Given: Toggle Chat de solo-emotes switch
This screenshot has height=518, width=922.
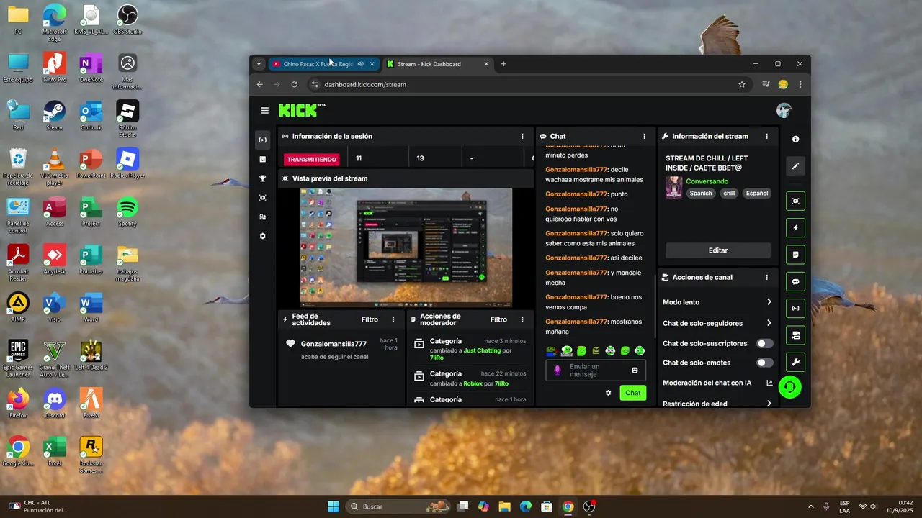Looking at the screenshot, I should [x=764, y=363].
